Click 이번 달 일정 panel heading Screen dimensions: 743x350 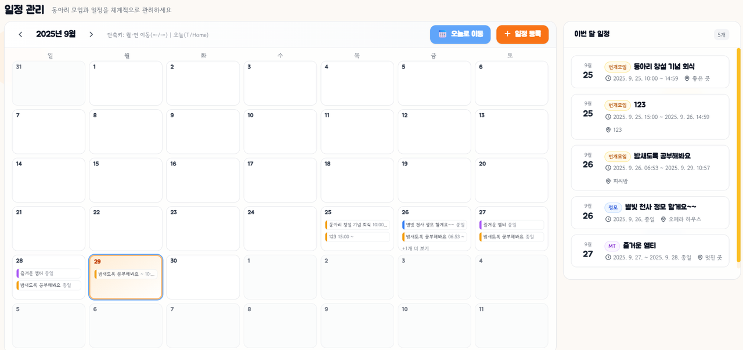pos(591,34)
